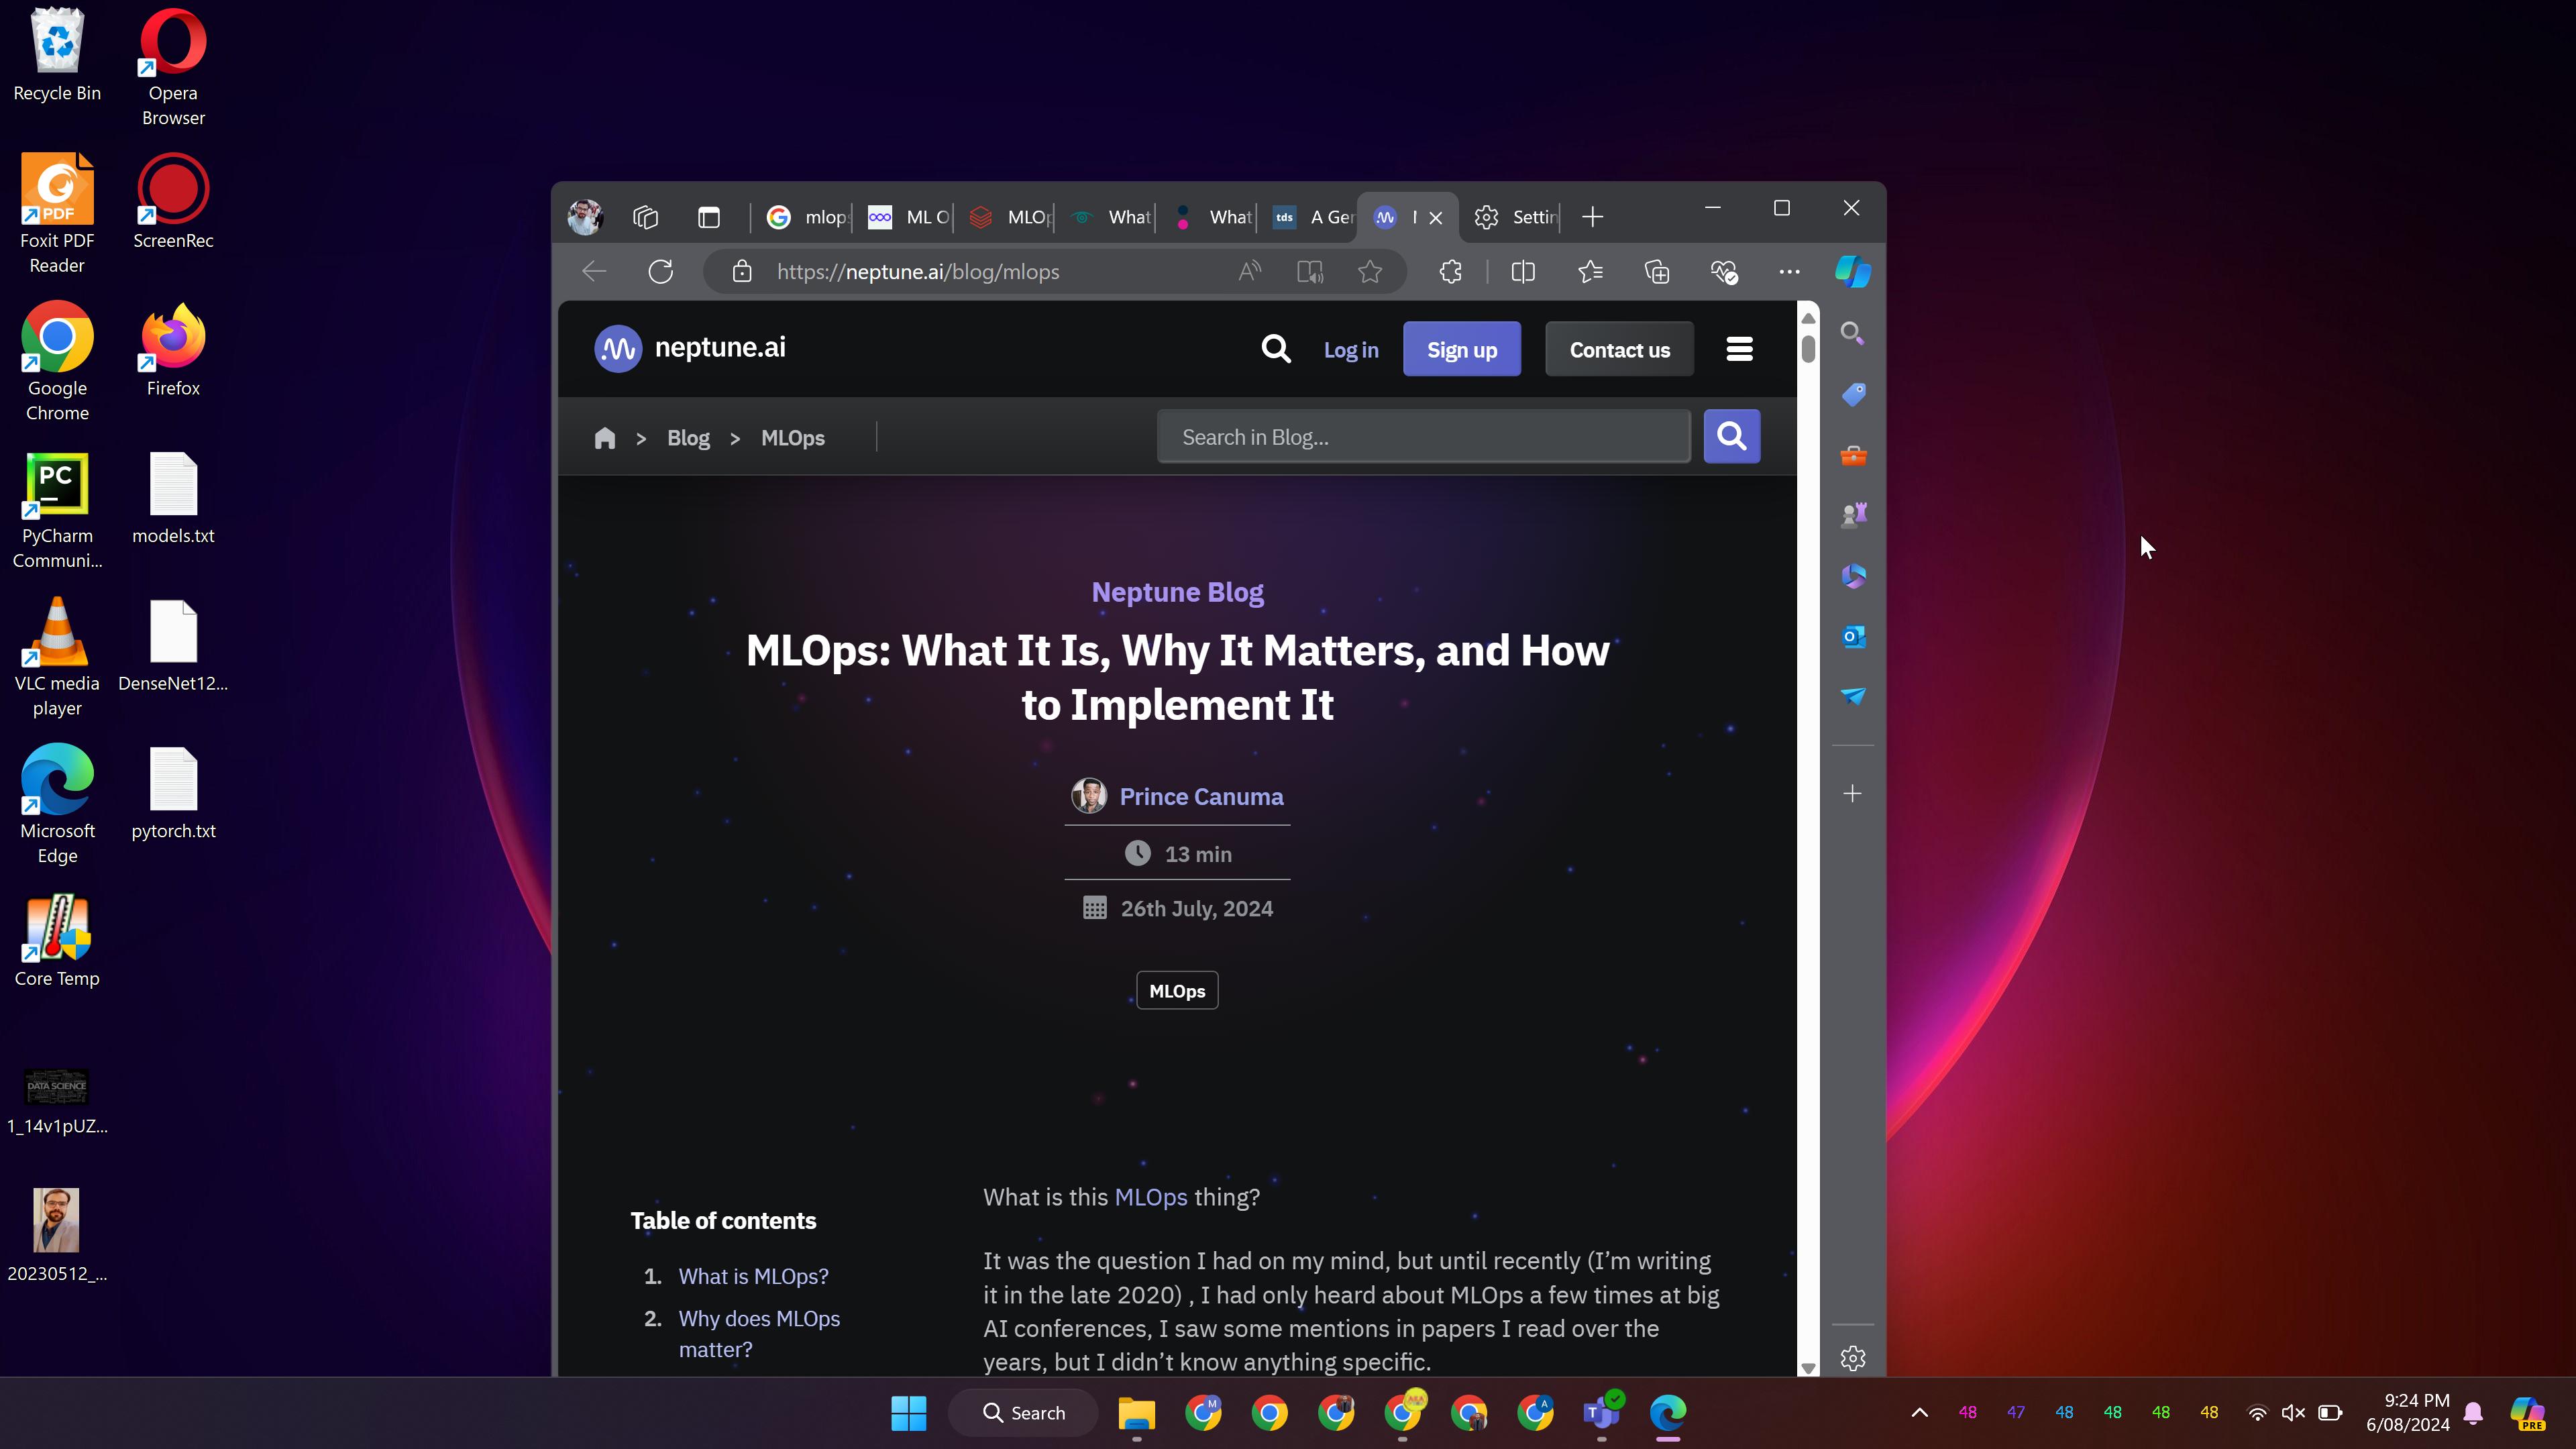Go to the neptune.ai home breadcrumb icon
Screen dimensions: 2576x1449
pos(604,438)
